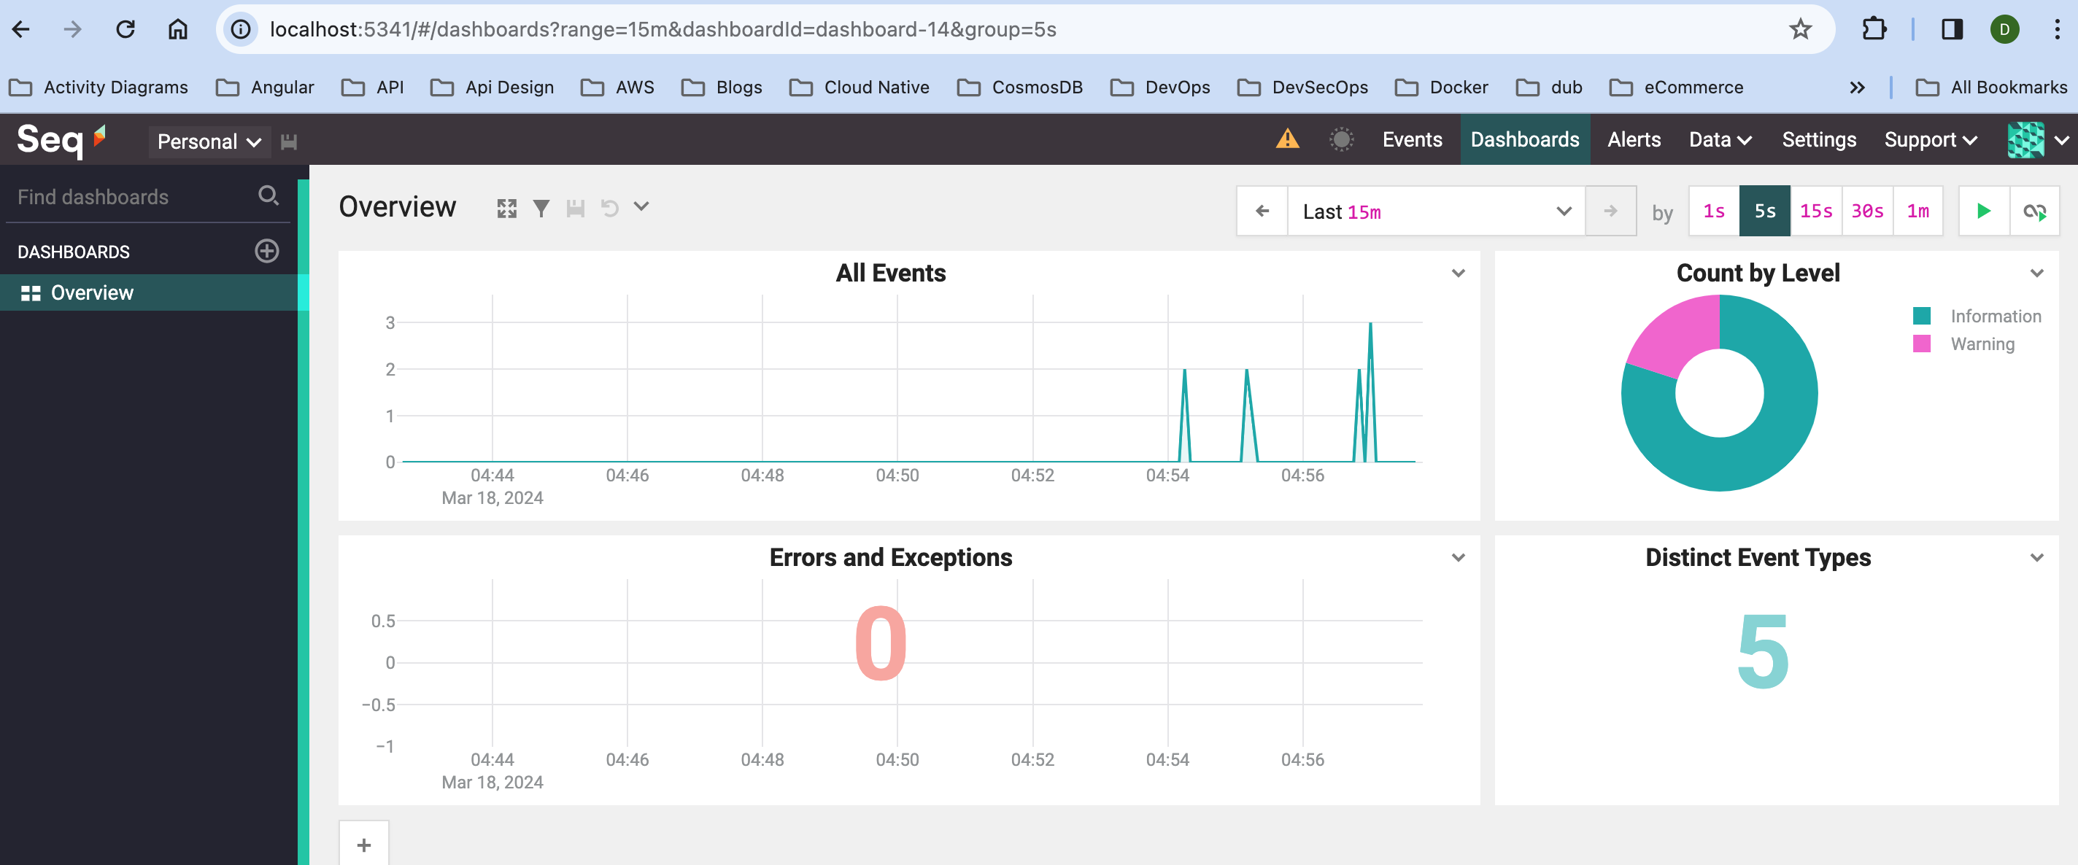Open the Settings page link

point(1818,139)
